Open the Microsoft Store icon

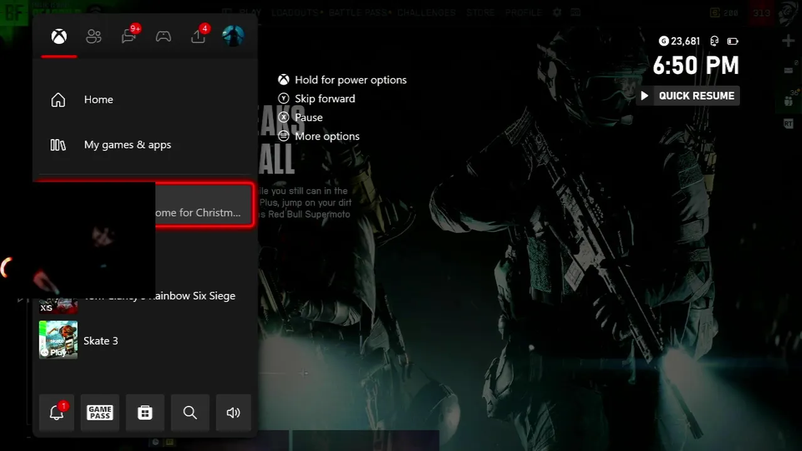145,412
